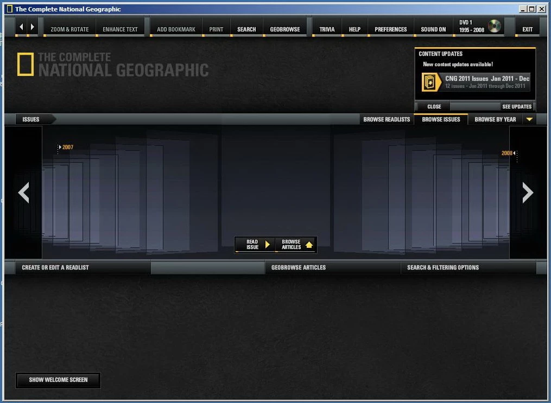Show previous issues with large left chevron

coord(23,193)
